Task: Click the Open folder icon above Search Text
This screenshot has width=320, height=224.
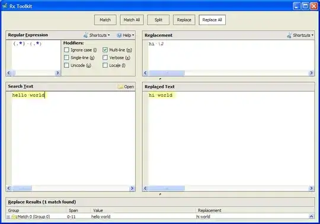Action: (x=120, y=87)
